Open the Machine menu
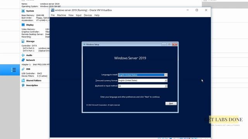This screenshot has width=248, height=139. pos(61,15)
